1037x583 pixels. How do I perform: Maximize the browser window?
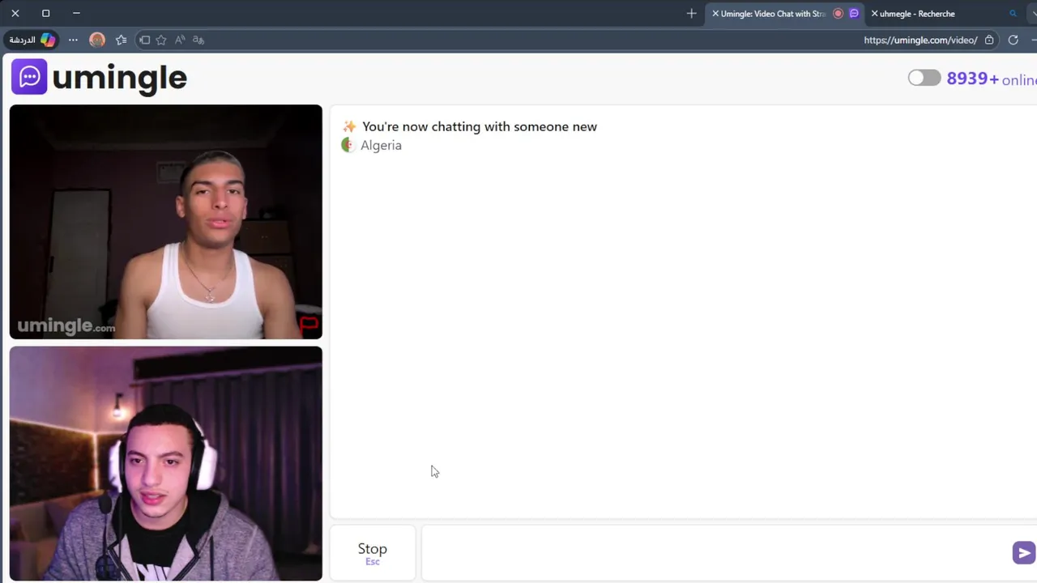click(45, 13)
